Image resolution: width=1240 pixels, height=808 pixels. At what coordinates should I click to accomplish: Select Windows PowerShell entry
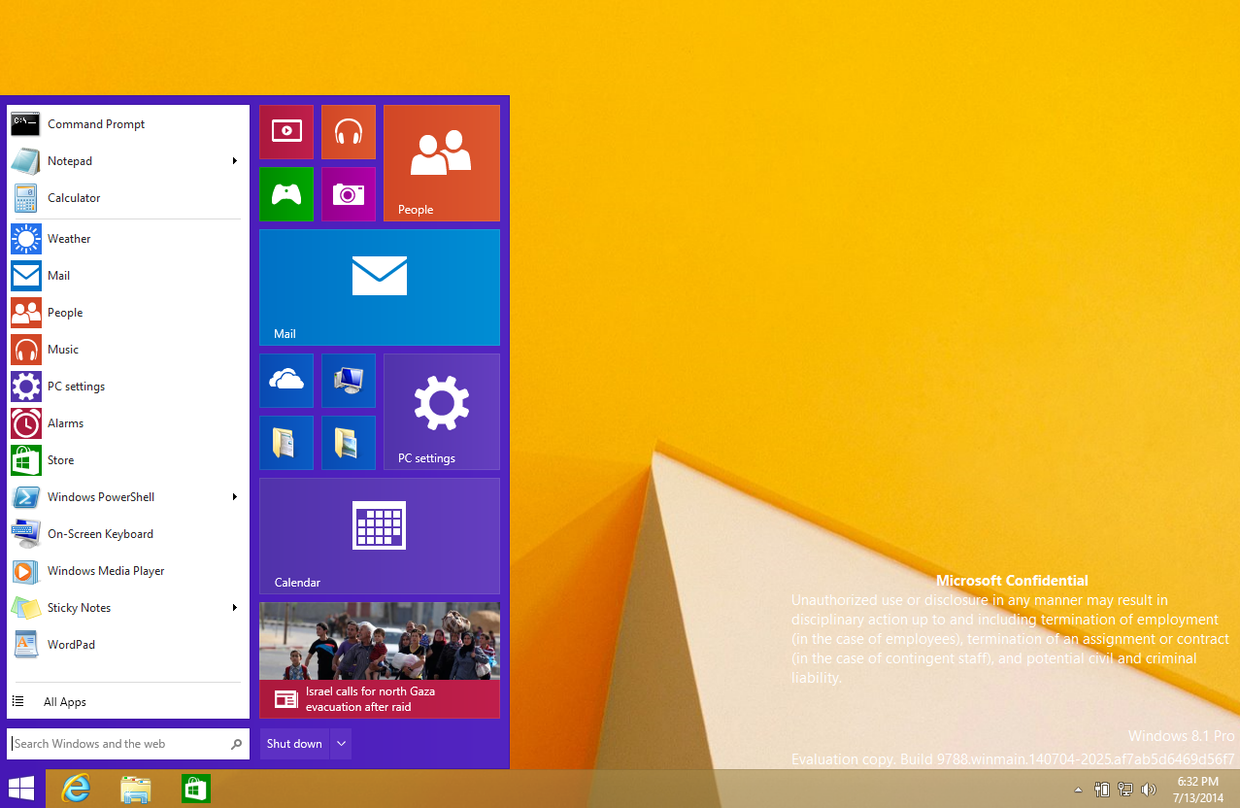pos(127,497)
